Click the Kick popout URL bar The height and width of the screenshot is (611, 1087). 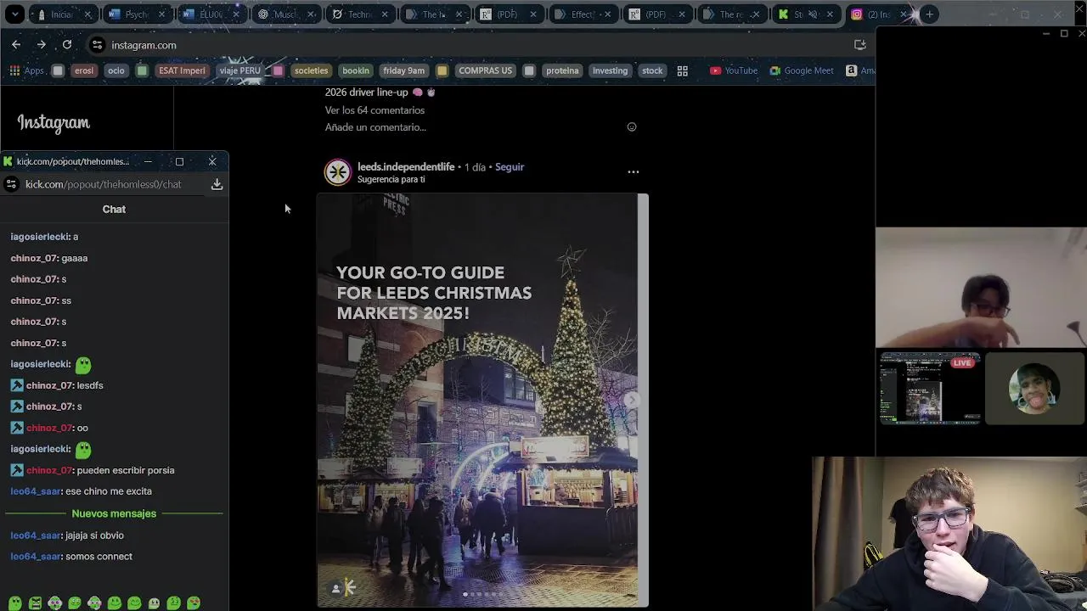(x=103, y=184)
